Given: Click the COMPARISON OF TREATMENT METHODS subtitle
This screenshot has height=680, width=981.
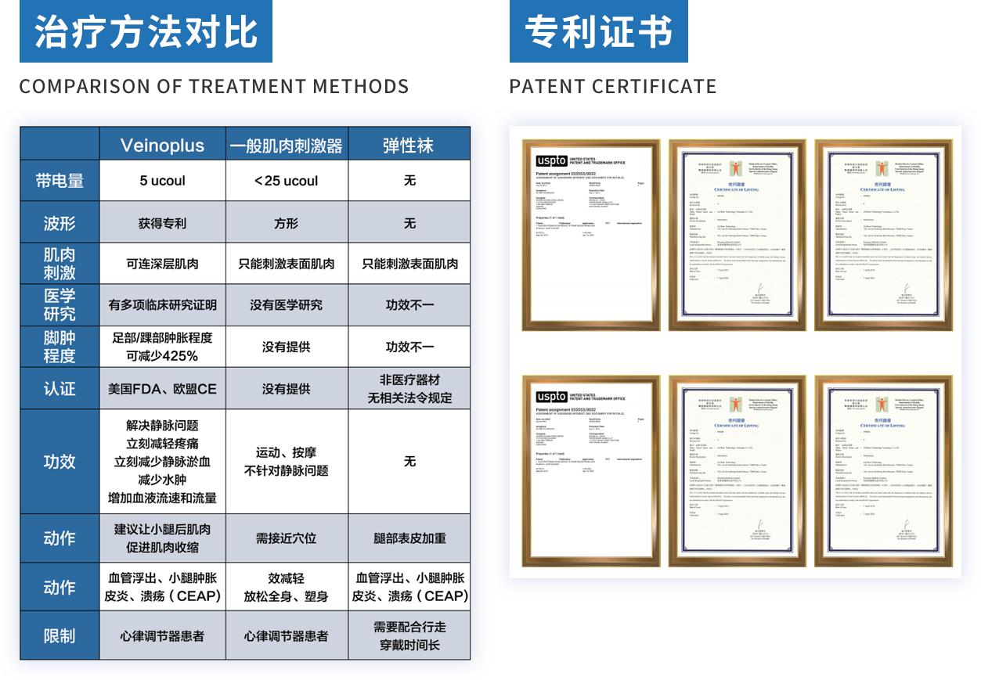Looking at the screenshot, I should (x=214, y=86).
